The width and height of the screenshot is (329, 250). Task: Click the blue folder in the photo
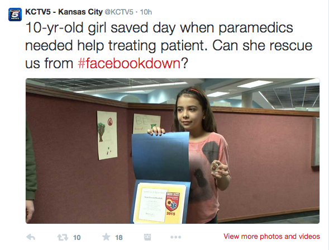[161, 178]
